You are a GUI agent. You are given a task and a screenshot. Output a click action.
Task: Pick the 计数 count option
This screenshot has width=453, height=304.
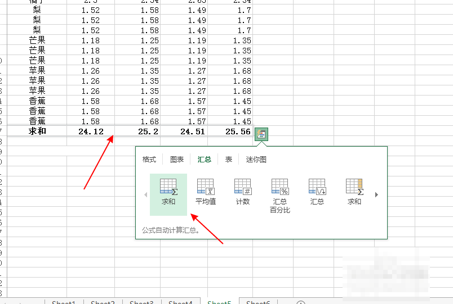point(243,192)
